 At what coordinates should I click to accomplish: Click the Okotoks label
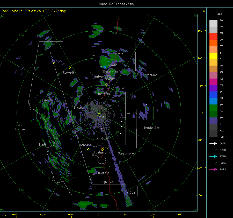pyautogui.click(x=104, y=173)
